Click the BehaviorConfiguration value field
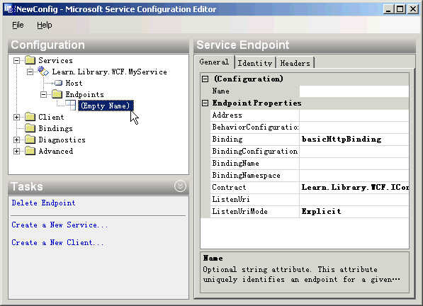The image size is (423, 306). (354, 127)
